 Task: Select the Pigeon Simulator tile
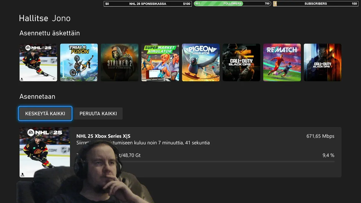(x=201, y=62)
